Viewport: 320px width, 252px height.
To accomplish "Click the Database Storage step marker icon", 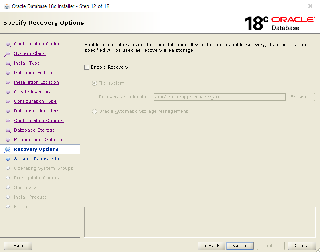I will (8, 130).
